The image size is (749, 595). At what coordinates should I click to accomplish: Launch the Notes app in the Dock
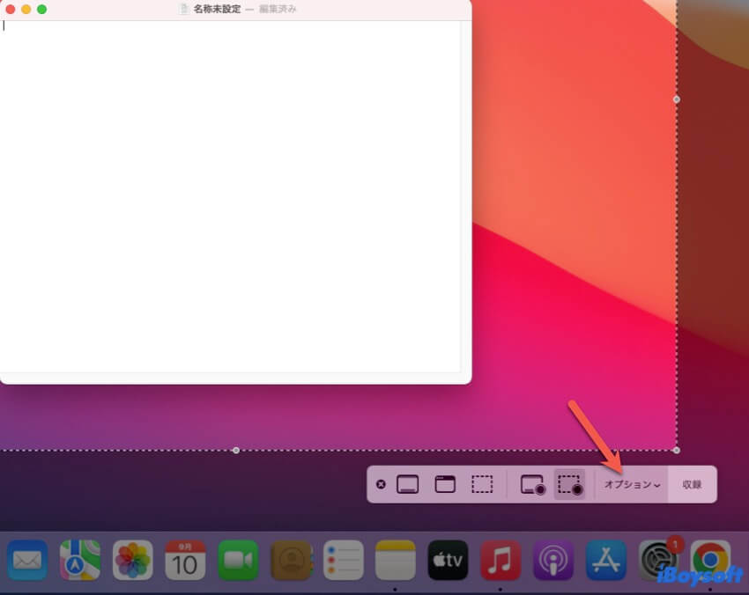click(x=396, y=560)
